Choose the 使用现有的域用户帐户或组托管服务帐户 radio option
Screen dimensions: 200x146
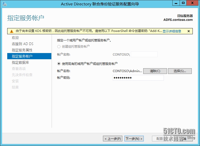click(x=59, y=64)
